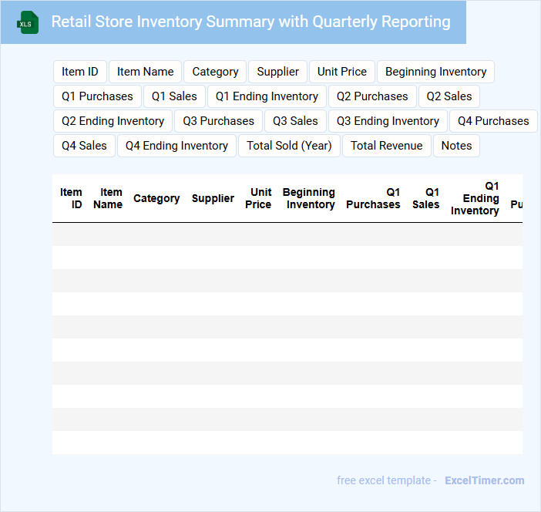Select the Total Sold (Year) tag
Image resolution: width=541 pixels, height=512 pixels.
pos(289,146)
